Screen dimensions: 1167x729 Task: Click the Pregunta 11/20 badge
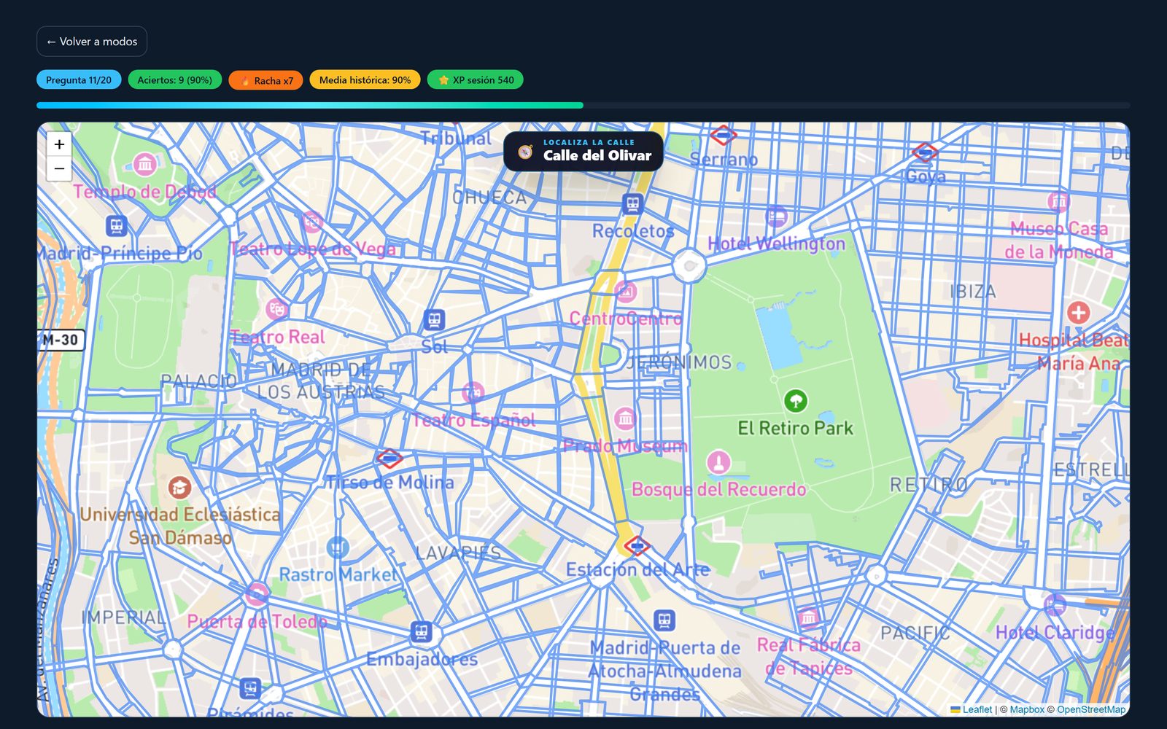click(x=79, y=79)
